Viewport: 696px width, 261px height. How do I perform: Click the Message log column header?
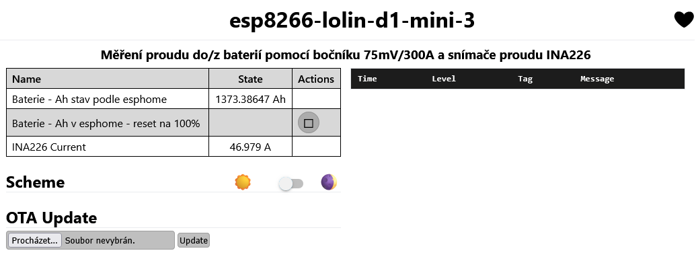[597, 79]
